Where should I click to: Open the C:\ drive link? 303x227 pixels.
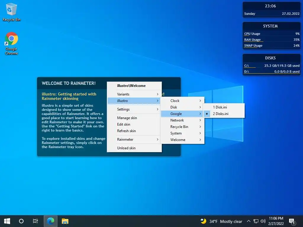point(246,66)
